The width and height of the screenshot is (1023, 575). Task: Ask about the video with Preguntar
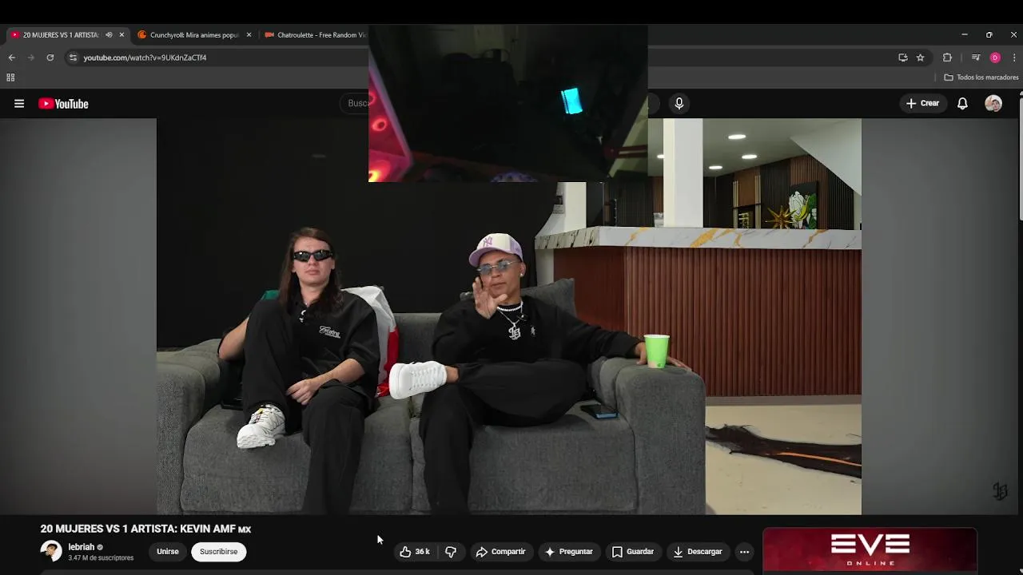point(568,552)
